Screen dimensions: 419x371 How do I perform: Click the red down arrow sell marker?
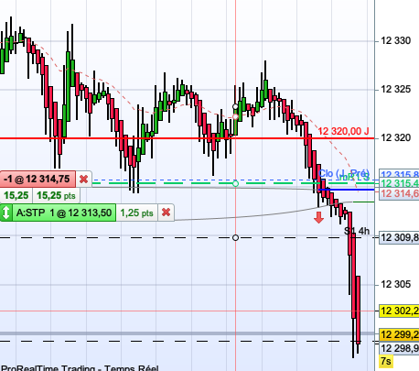[318, 217]
